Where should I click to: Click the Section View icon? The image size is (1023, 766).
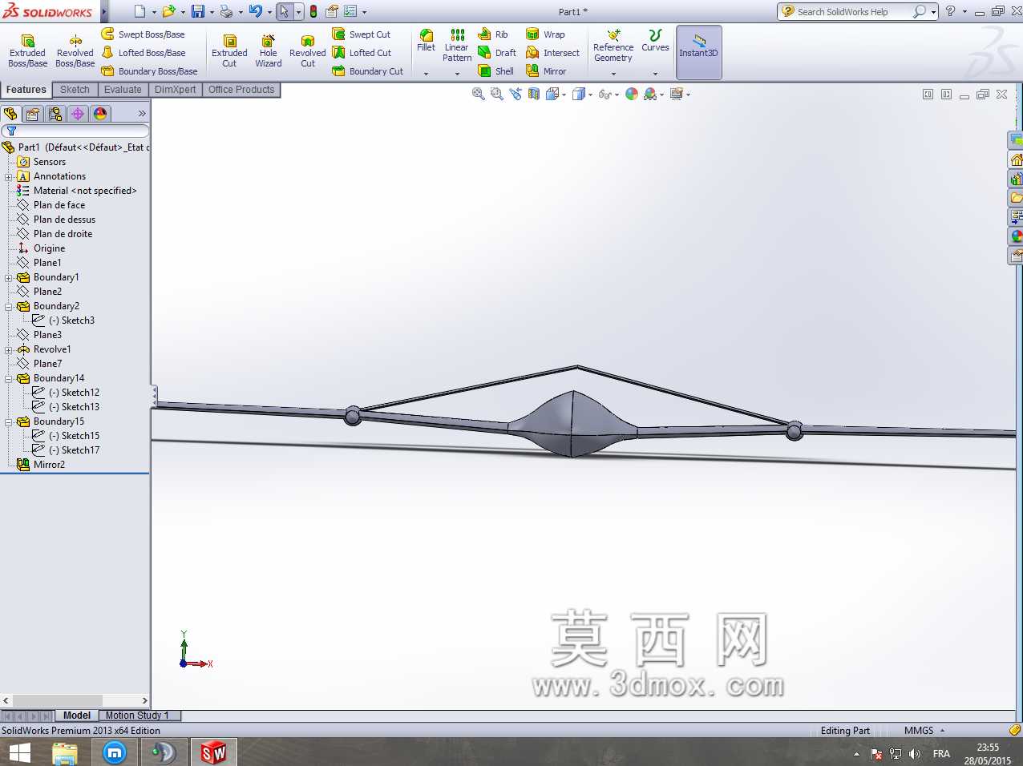tap(534, 94)
